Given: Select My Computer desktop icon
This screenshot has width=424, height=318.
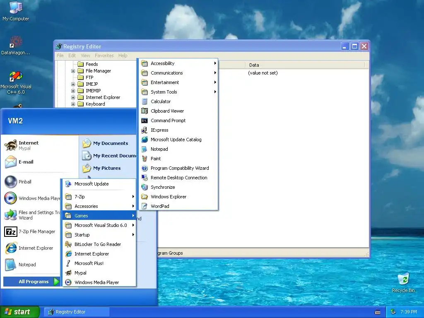Looking at the screenshot, I should (16, 11).
